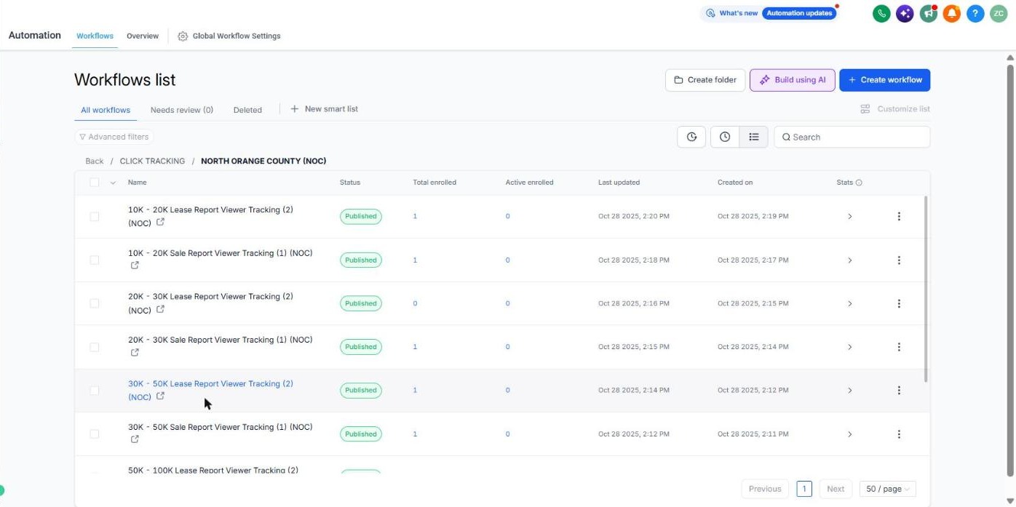Open three-dot menu for 20K - 30K Lease Report

tap(899, 303)
